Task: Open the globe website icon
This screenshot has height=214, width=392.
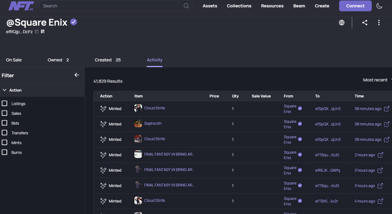Action: click(x=341, y=23)
